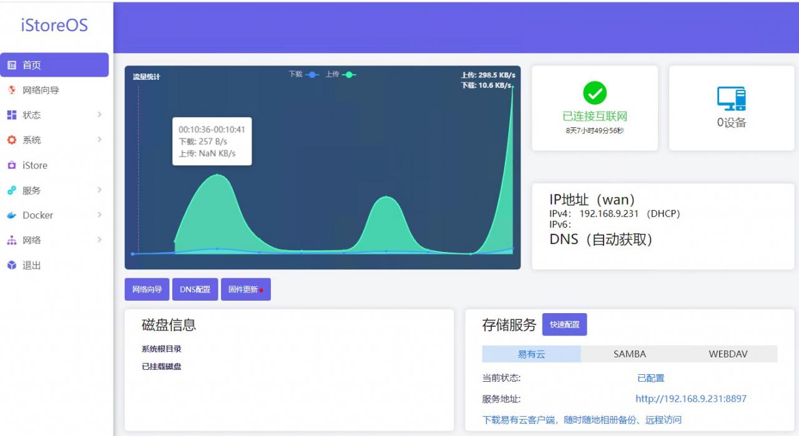Click the DNS配置 button

(195, 289)
